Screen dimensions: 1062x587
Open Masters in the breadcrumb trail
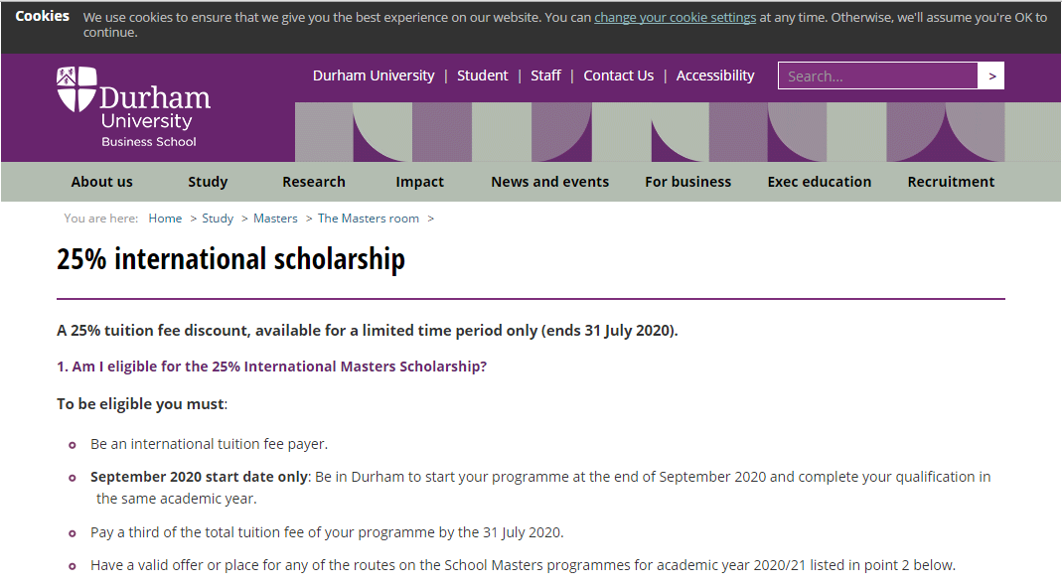(x=275, y=218)
